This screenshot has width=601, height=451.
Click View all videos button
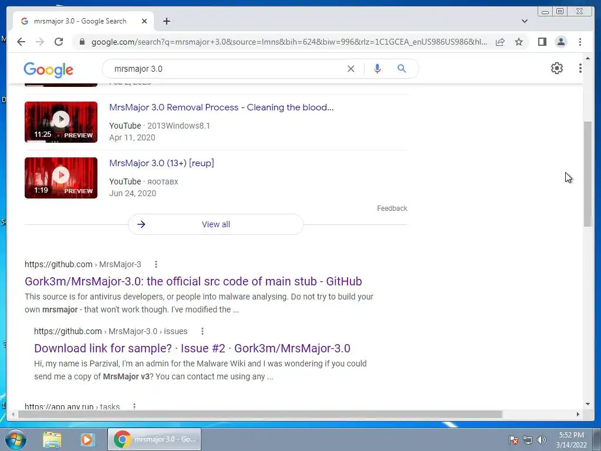click(x=216, y=224)
